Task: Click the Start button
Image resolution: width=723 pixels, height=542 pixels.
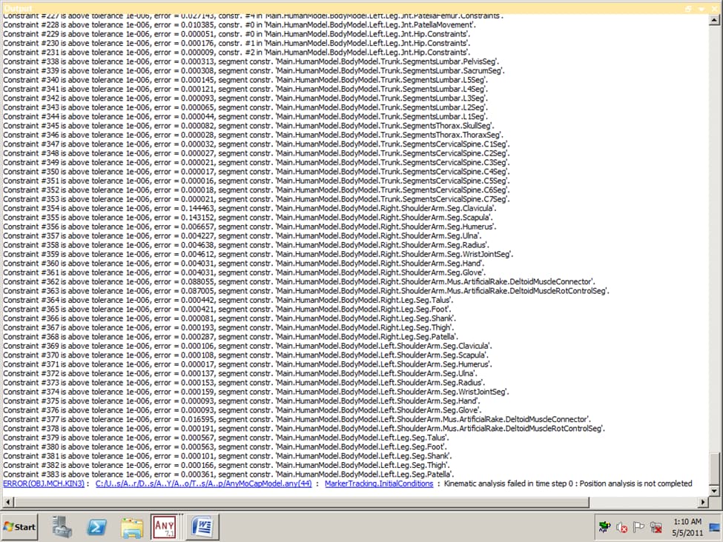Action: click(21, 526)
